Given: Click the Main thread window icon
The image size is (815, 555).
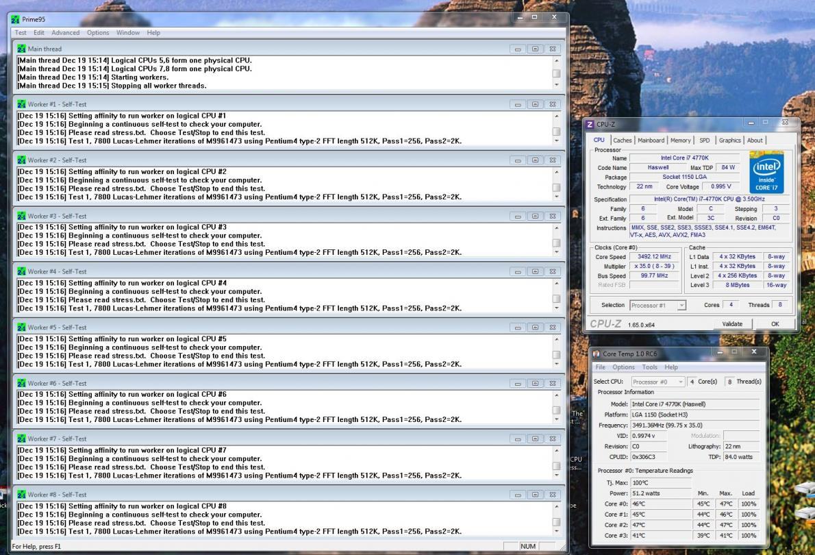Looking at the screenshot, I should pyautogui.click(x=21, y=49).
